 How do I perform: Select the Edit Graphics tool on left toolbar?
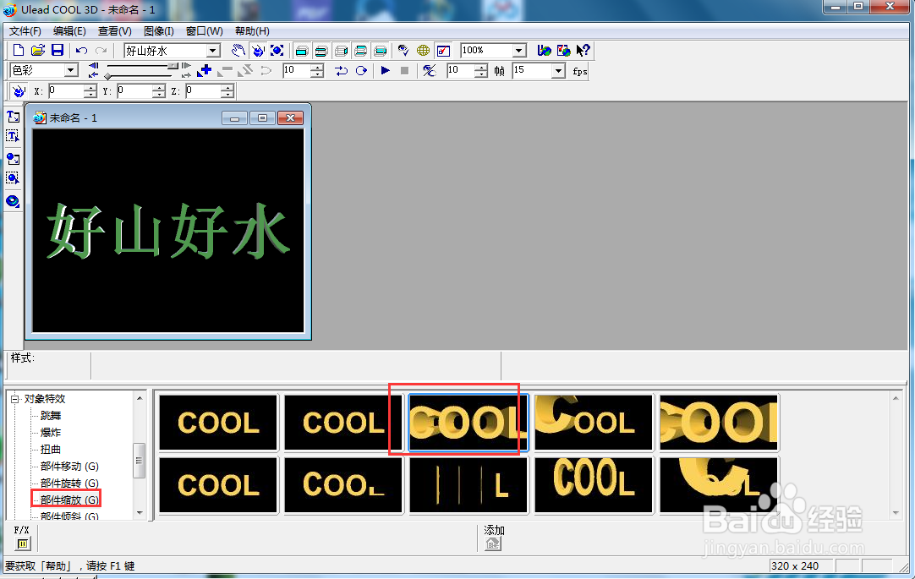point(13,178)
